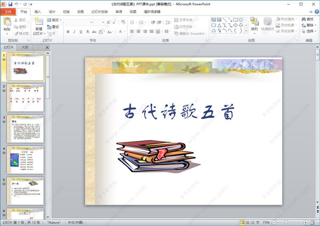Toggle strikethrough abc button
The height and width of the screenshot is (226, 320).
94,31
